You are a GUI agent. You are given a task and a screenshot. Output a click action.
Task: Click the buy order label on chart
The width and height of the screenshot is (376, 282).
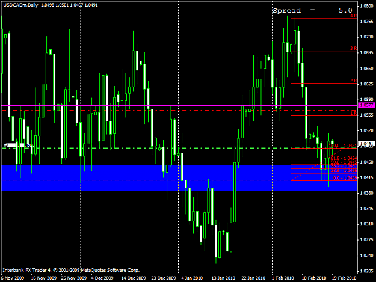[19, 145]
